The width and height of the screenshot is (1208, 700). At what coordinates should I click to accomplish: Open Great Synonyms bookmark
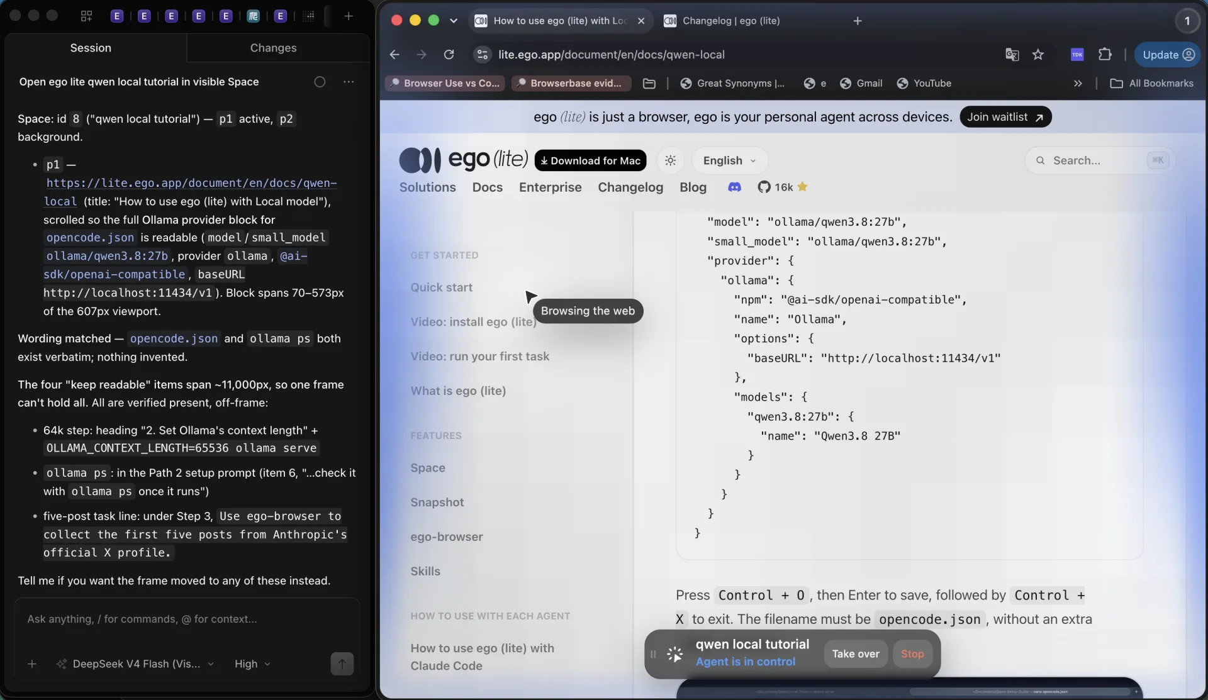[x=732, y=84]
